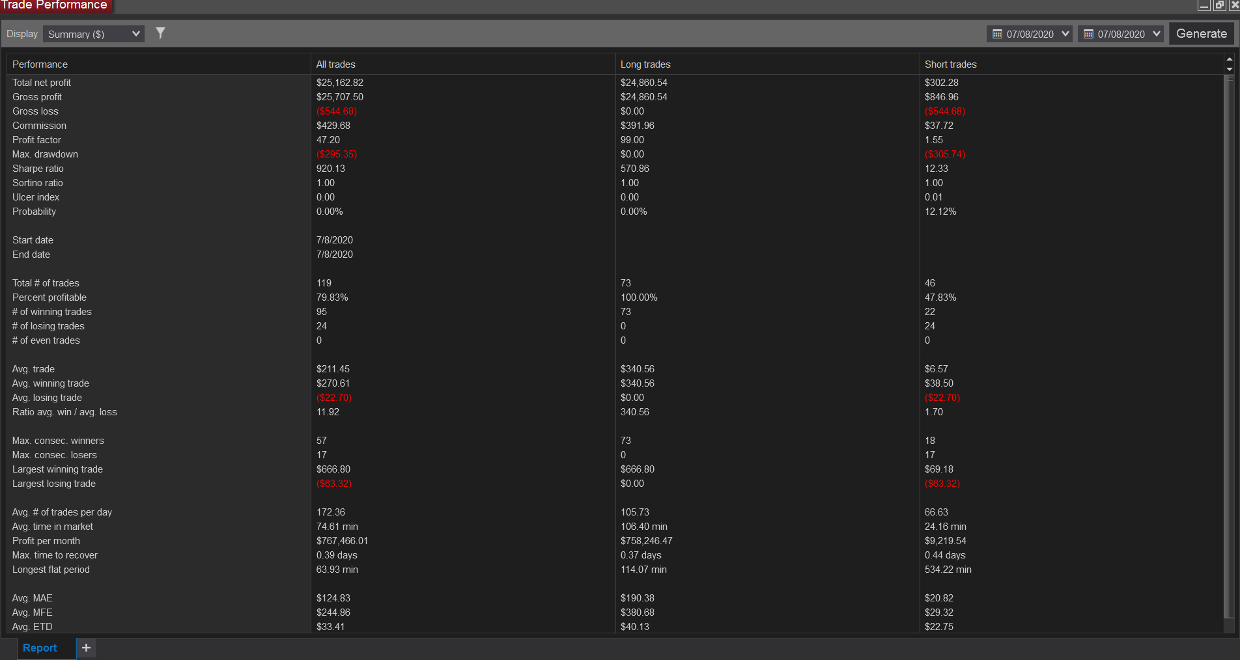The width and height of the screenshot is (1240, 660).
Task: Click the Gross loss row label
Action: 35,111
